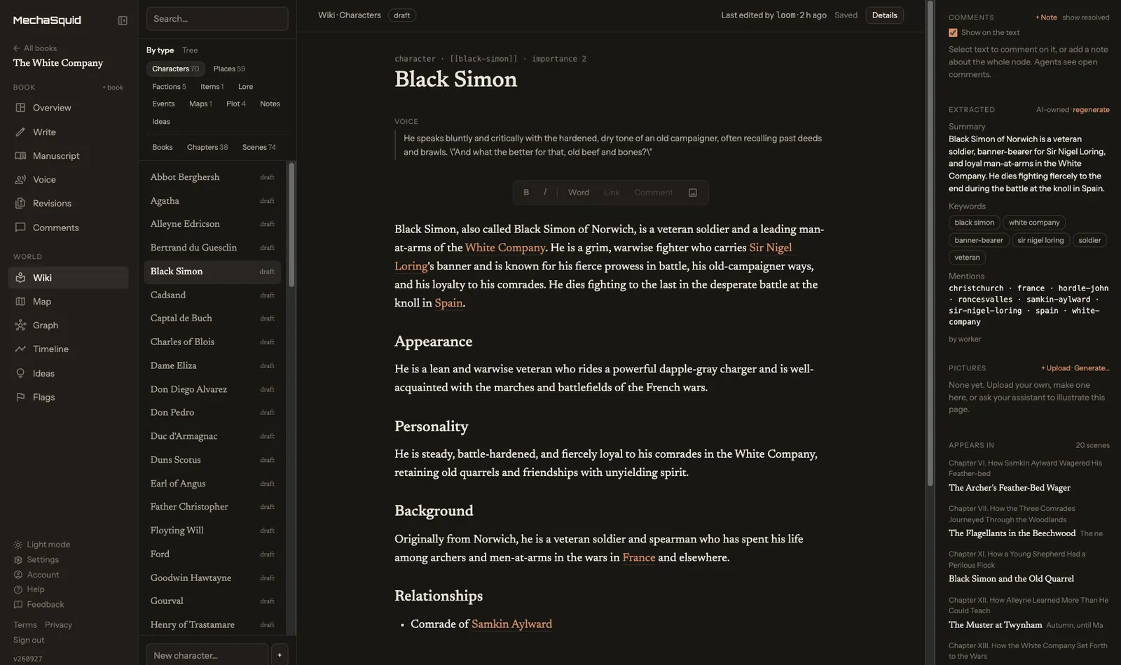This screenshot has height=665, width=1121.
Task: Apply bold with the B button
Action: 526,192
